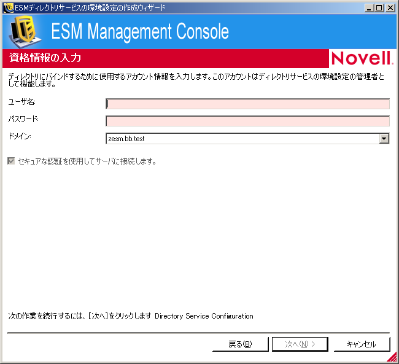Click the Novell logo
The width and height of the screenshot is (399, 364).
[362, 58]
